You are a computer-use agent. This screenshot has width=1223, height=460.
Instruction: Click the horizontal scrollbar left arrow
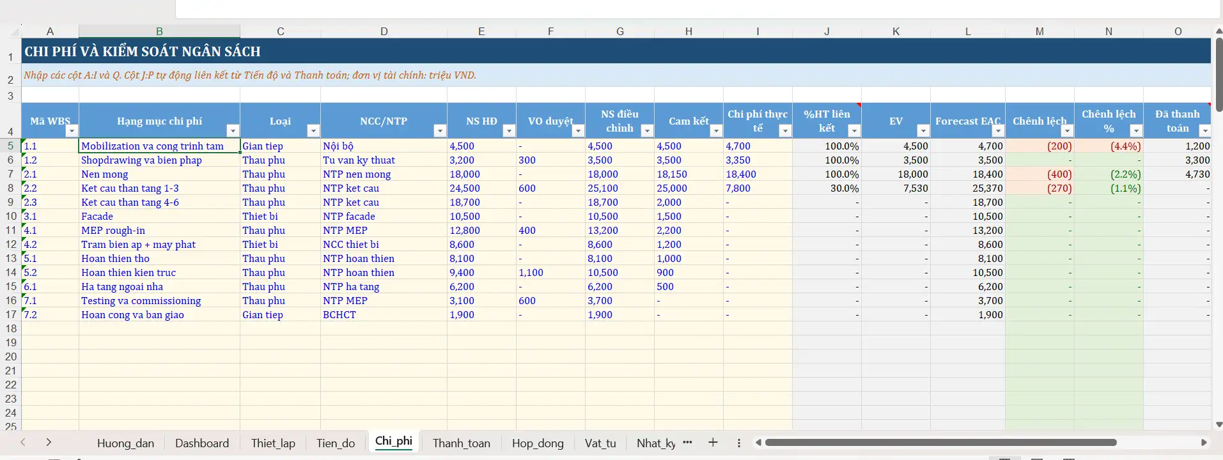coord(759,442)
